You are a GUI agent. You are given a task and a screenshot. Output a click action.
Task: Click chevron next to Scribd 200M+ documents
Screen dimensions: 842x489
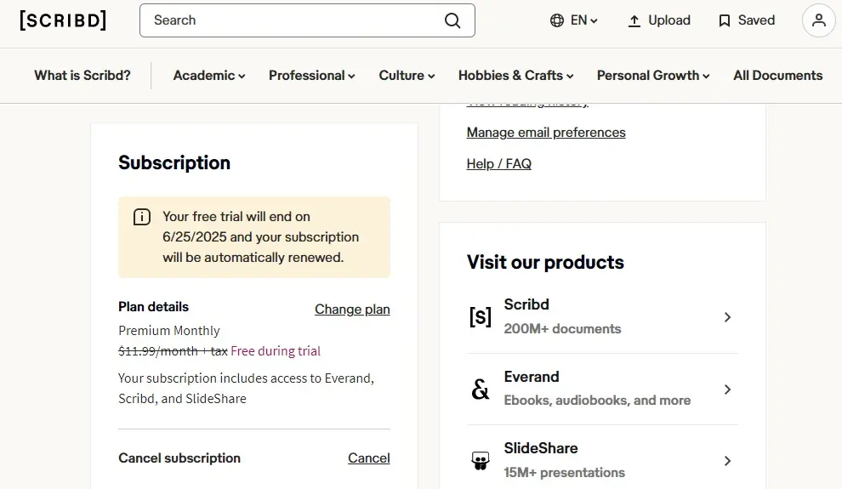point(727,317)
